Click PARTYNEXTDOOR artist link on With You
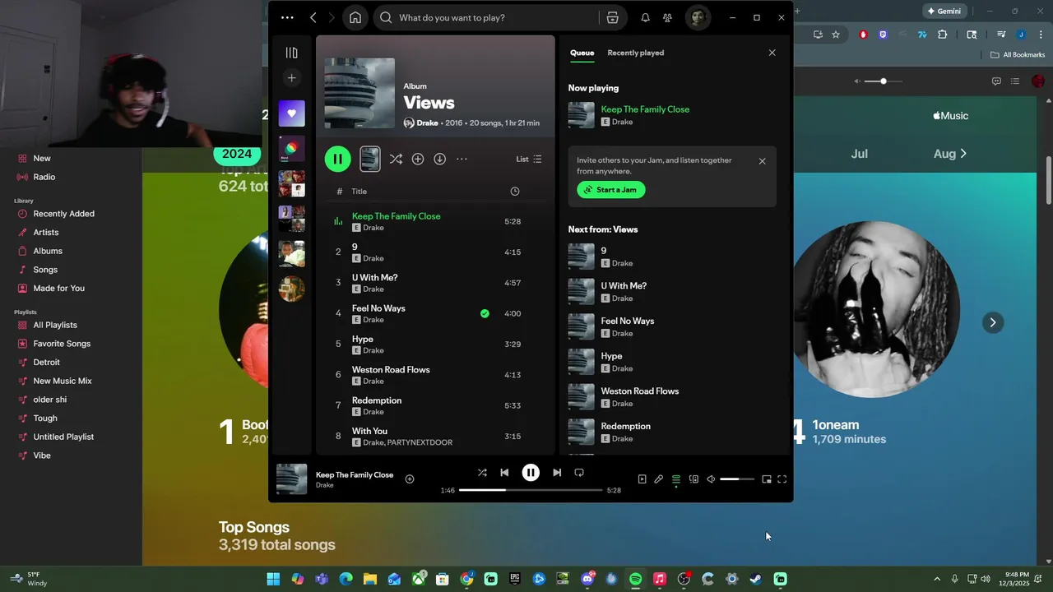The height and width of the screenshot is (592, 1053). pos(420,442)
